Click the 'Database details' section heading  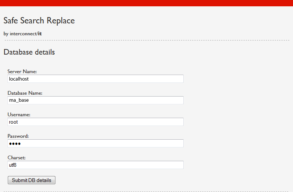pyautogui.click(x=29, y=52)
